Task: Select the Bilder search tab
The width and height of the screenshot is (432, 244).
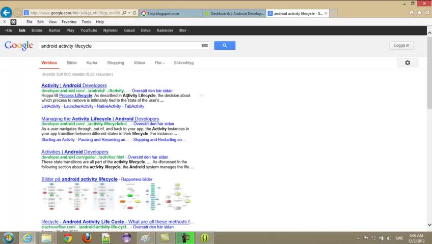Action: click(x=72, y=63)
